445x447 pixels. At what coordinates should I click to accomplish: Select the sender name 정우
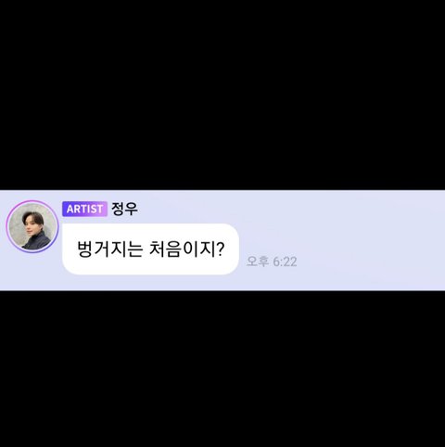124,209
